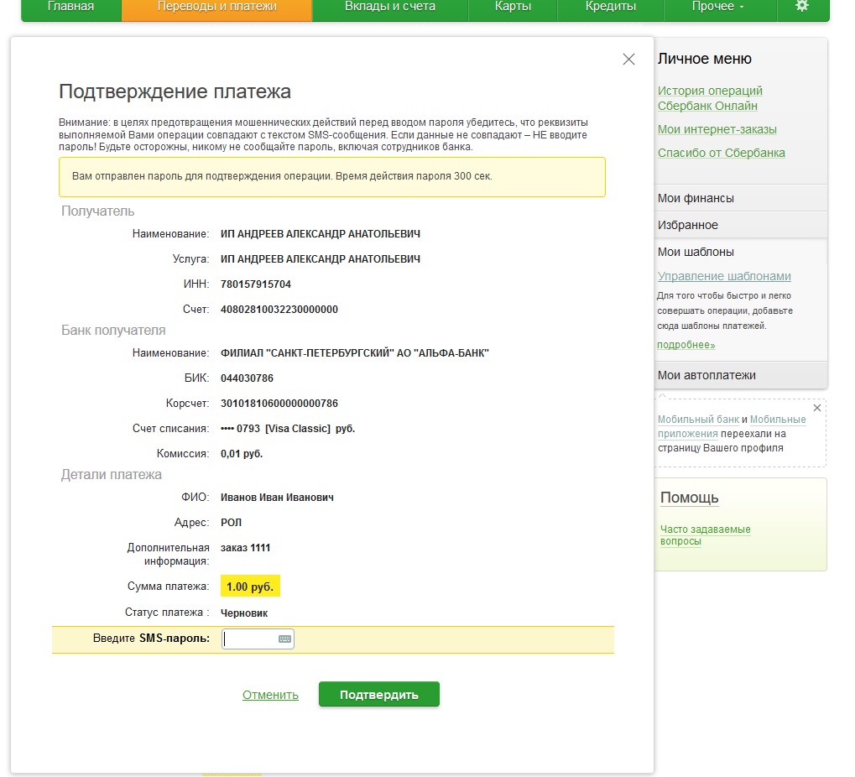The height and width of the screenshot is (777, 855).
Task: Open the settings gear in the navigation bar
Action: pos(801,7)
